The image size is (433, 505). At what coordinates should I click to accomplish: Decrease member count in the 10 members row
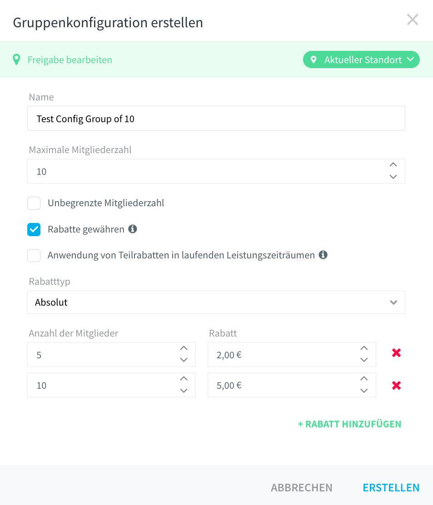(184, 391)
